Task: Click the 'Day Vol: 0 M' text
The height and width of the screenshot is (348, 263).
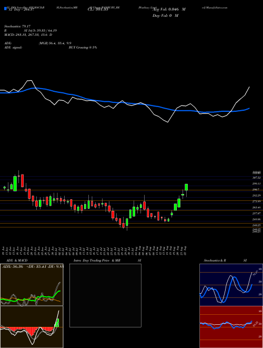Action: 165,15
